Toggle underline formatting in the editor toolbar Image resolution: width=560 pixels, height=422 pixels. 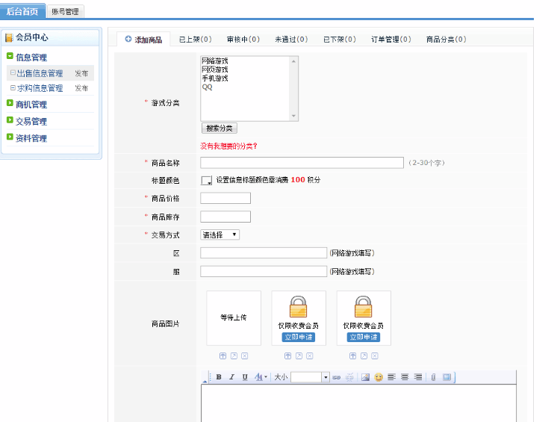[x=245, y=377]
